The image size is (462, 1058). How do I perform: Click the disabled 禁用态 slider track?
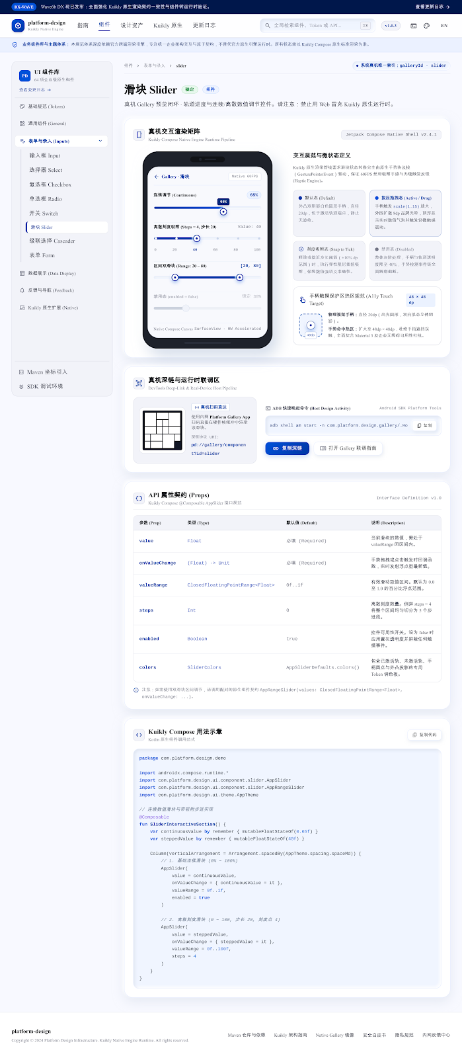point(208,308)
